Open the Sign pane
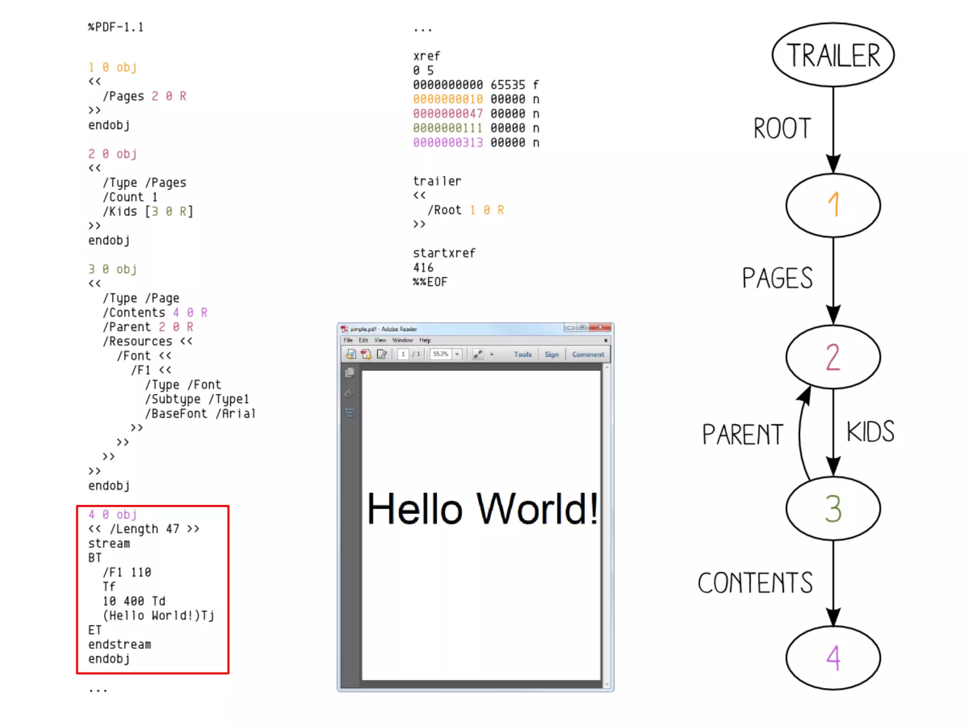 click(551, 355)
